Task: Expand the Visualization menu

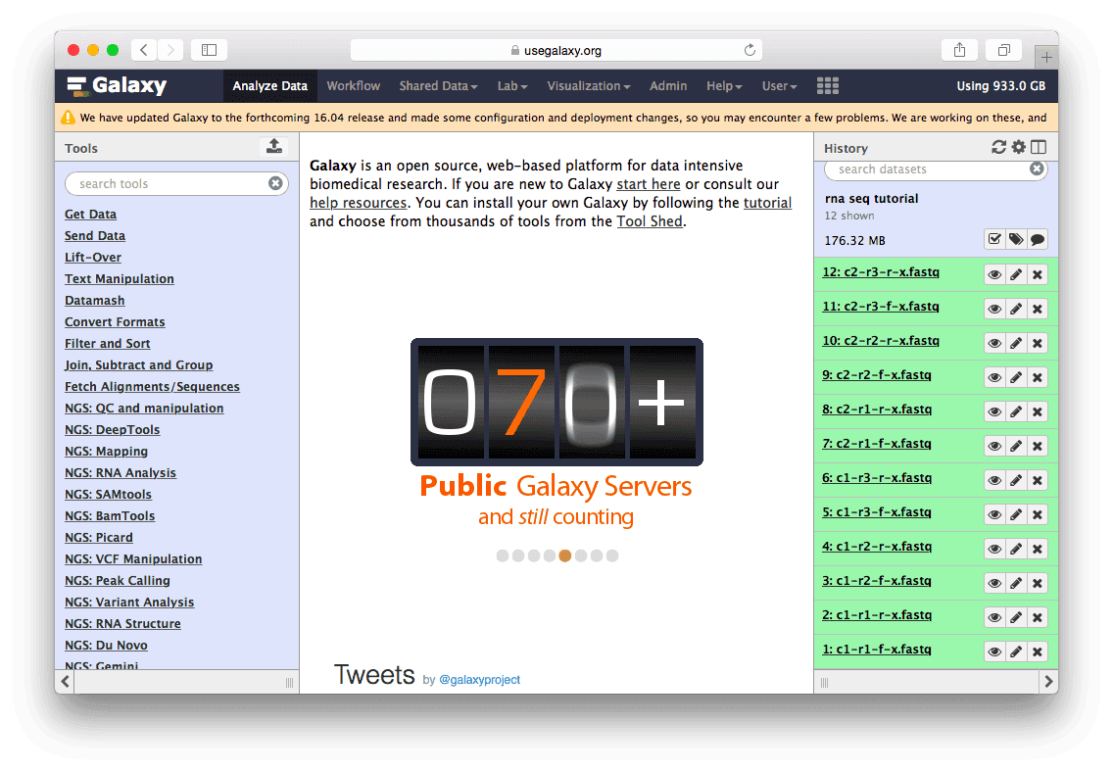Action: tap(588, 86)
